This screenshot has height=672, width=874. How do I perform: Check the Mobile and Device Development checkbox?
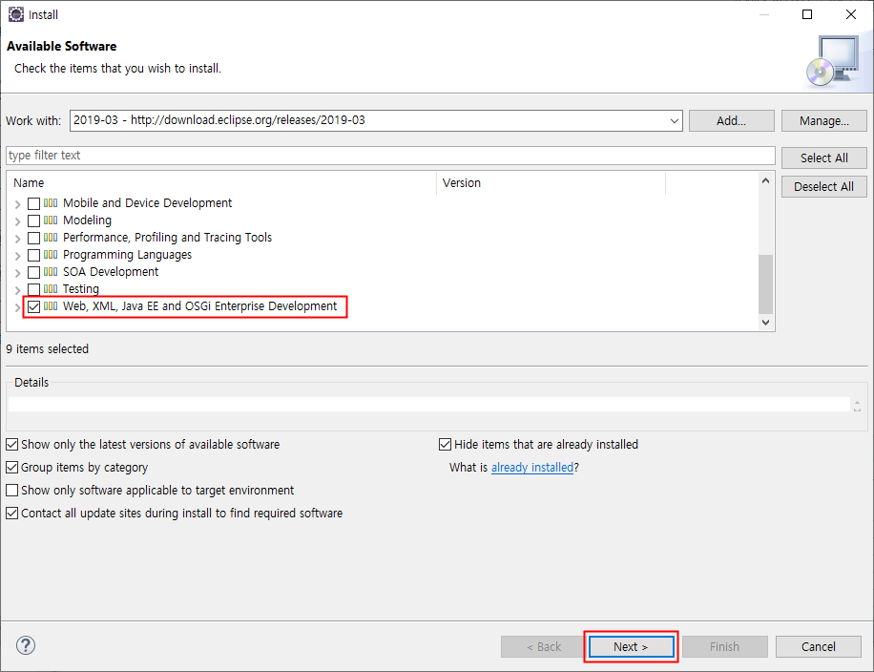click(x=34, y=203)
